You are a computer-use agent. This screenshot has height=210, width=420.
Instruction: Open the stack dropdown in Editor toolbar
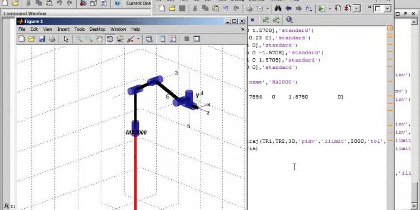pyautogui.click(x=357, y=8)
